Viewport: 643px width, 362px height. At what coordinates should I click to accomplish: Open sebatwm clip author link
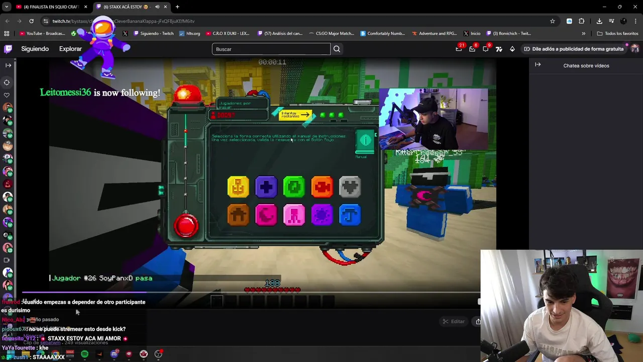pyautogui.click(x=50, y=342)
